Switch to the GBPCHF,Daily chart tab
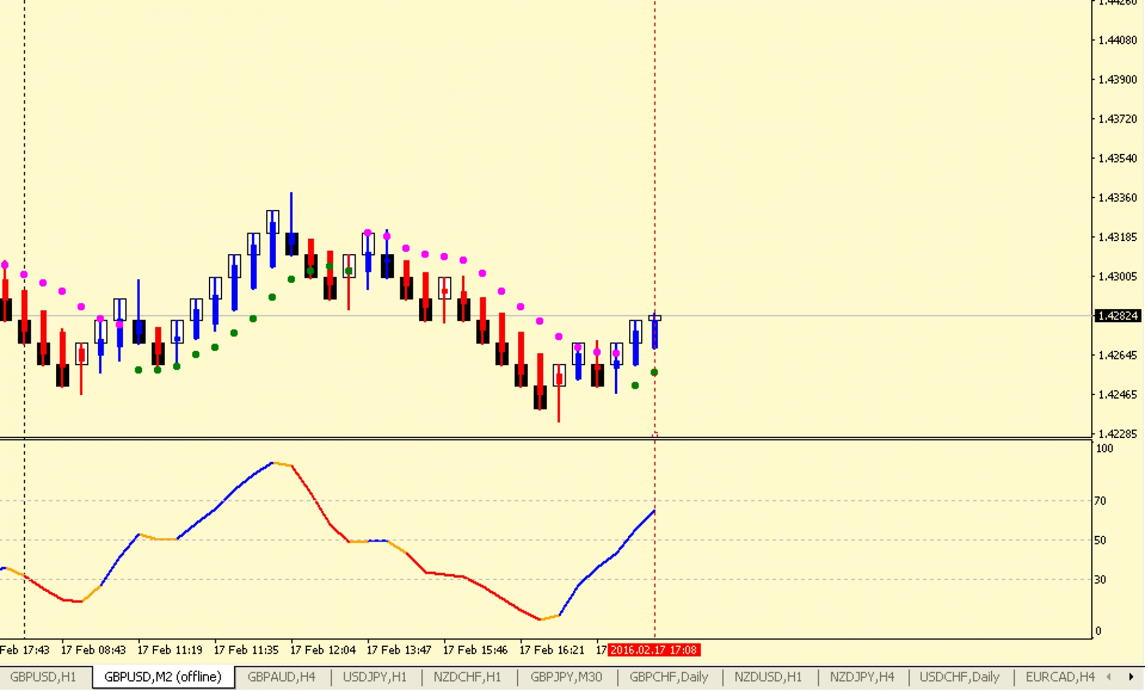 click(669, 677)
